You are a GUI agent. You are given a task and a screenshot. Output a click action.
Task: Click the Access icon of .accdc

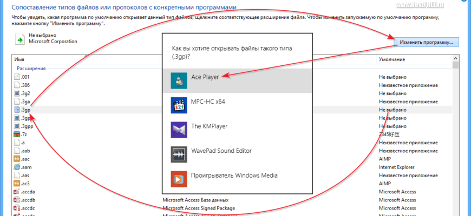[x=17, y=208]
